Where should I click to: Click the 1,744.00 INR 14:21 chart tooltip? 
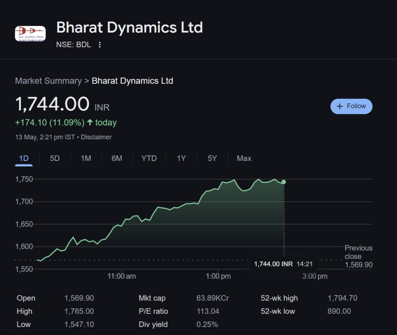[x=283, y=264]
